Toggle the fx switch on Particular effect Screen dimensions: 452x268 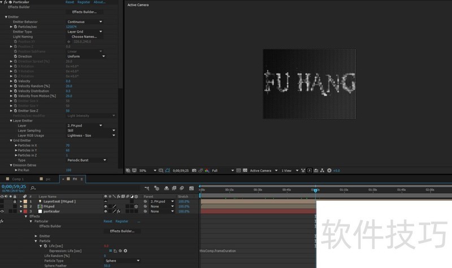[5, 2]
